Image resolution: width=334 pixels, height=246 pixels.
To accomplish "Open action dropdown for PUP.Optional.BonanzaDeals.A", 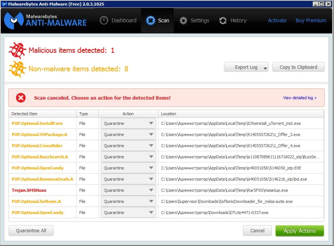I will [128, 179].
